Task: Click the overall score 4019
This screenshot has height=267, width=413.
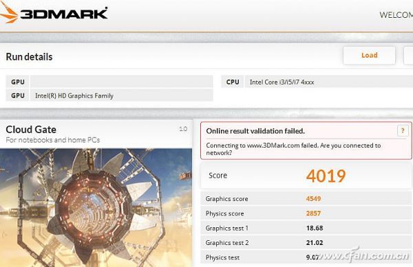Action: pyautogui.click(x=326, y=176)
